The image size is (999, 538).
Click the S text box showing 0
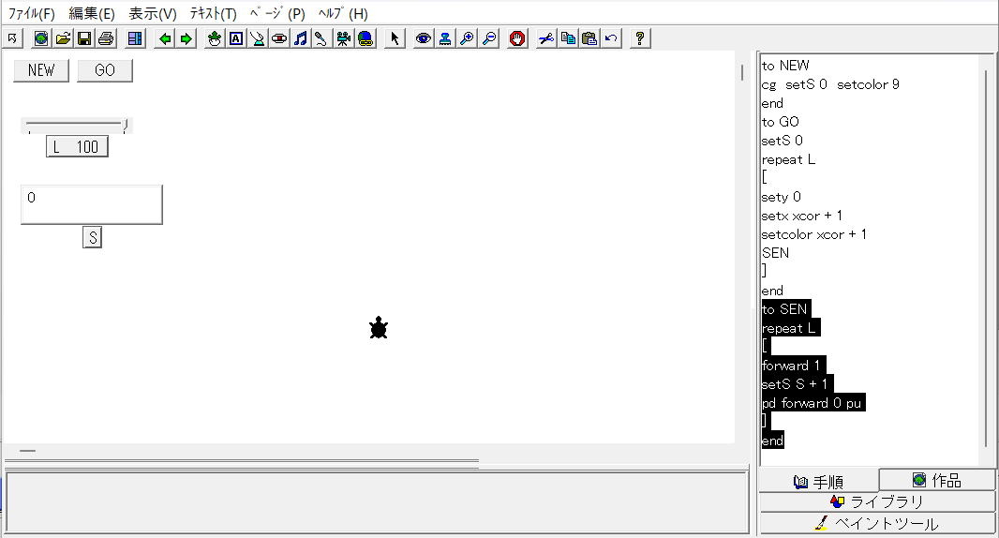92,204
